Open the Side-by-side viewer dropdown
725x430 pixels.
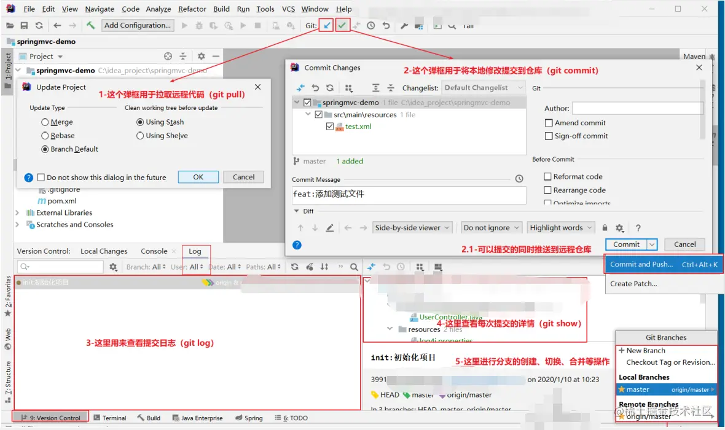click(412, 227)
